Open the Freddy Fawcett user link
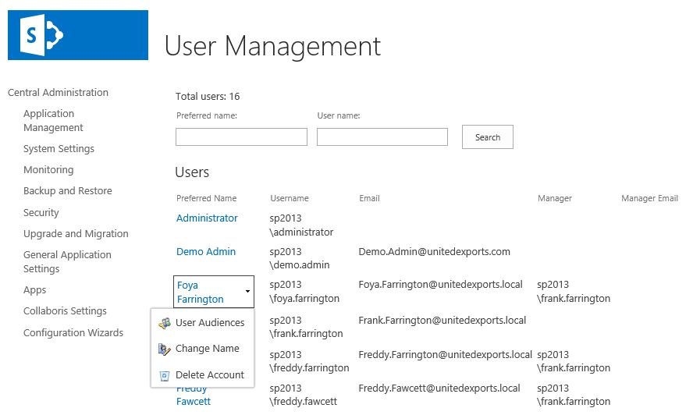The height and width of the screenshot is (415, 693). (193, 395)
